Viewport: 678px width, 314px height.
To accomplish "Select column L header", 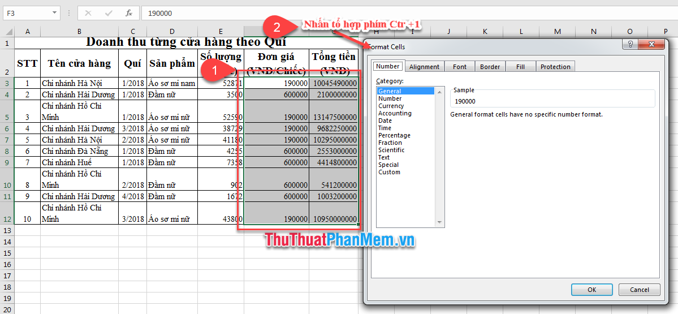I will 521,32.
